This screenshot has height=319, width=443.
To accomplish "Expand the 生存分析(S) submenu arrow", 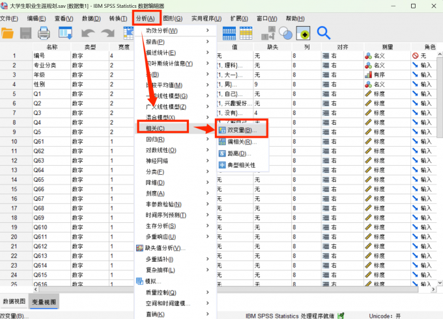I will 208,225.
